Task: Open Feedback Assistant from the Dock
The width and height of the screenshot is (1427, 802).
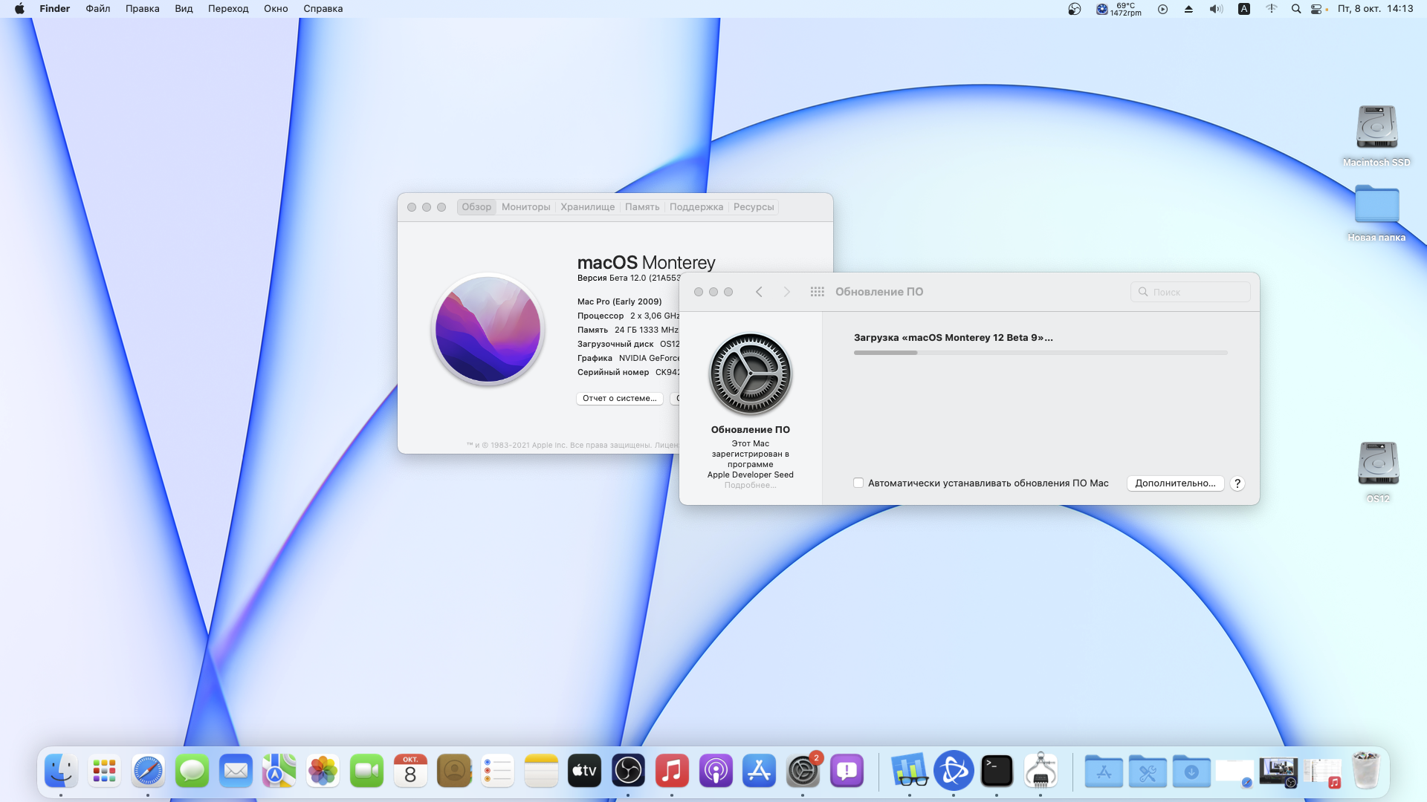Action: pos(847,771)
